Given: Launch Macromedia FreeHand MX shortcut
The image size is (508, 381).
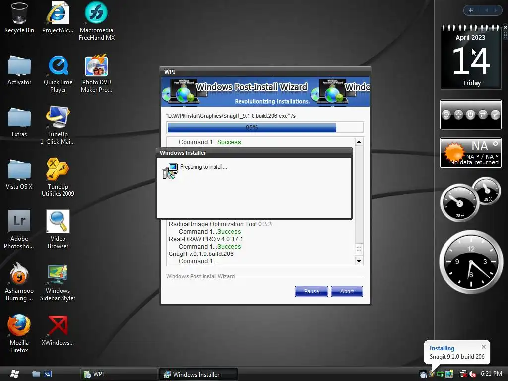Looking at the screenshot, I should point(97,21).
